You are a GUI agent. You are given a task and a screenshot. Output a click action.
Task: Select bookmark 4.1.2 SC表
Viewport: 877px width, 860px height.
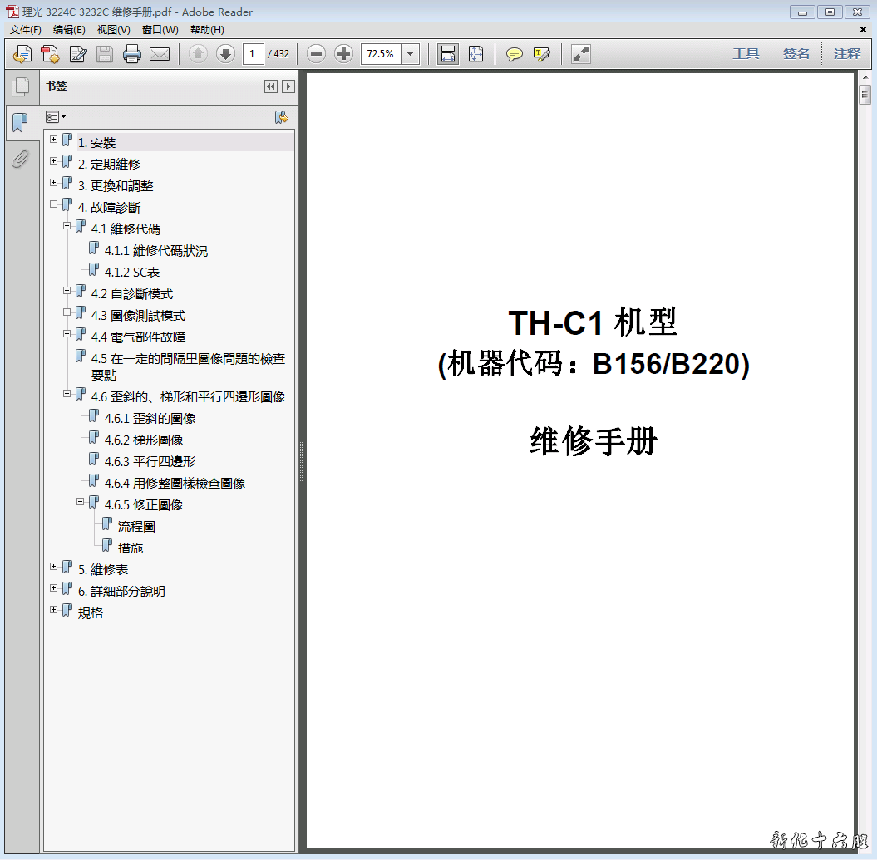tap(132, 273)
